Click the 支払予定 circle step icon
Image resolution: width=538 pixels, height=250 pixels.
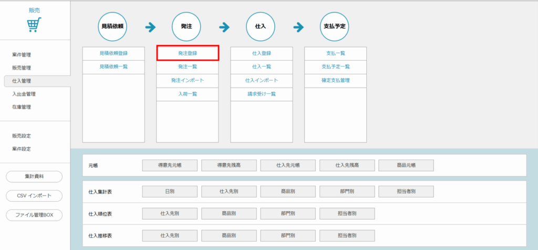[335, 26]
